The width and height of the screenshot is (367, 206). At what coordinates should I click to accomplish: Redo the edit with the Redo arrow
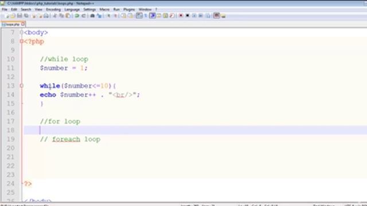[83, 16]
